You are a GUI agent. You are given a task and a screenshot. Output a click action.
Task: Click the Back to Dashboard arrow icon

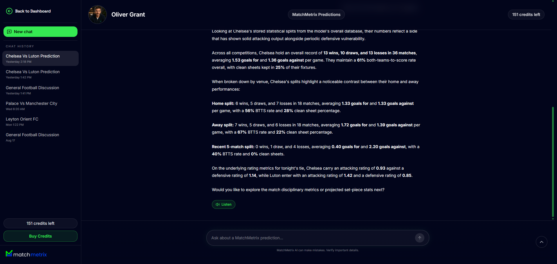pyautogui.click(x=9, y=11)
